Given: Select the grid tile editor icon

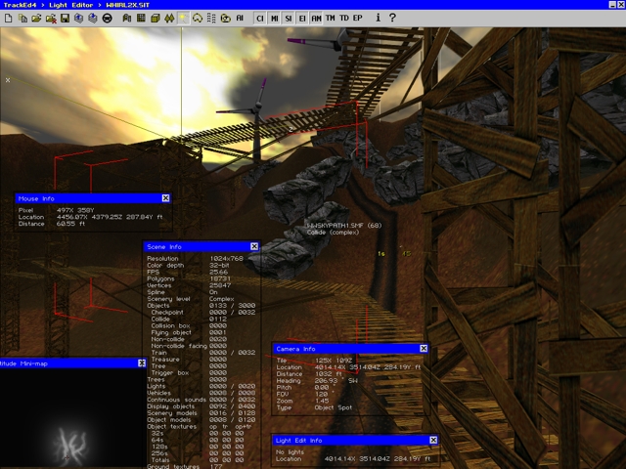Looking at the screenshot, I should coord(141,18).
